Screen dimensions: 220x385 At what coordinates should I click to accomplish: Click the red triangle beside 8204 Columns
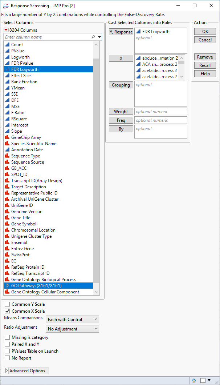6,30
